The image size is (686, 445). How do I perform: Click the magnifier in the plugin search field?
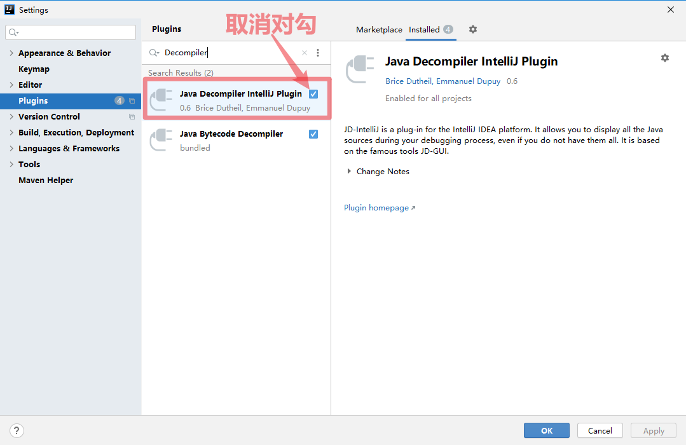pyautogui.click(x=154, y=53)
